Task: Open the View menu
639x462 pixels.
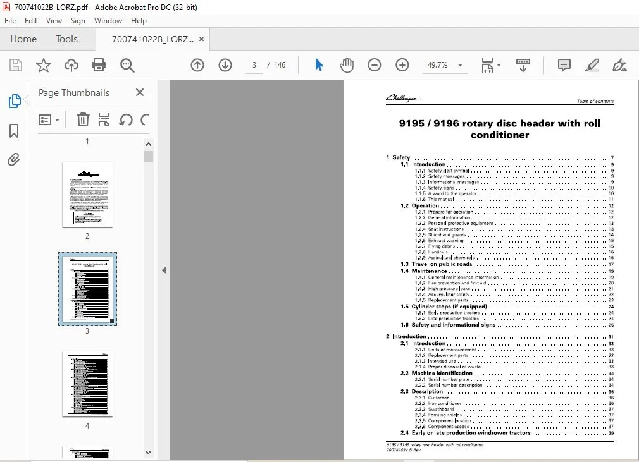Action: [x=54, y=21]
